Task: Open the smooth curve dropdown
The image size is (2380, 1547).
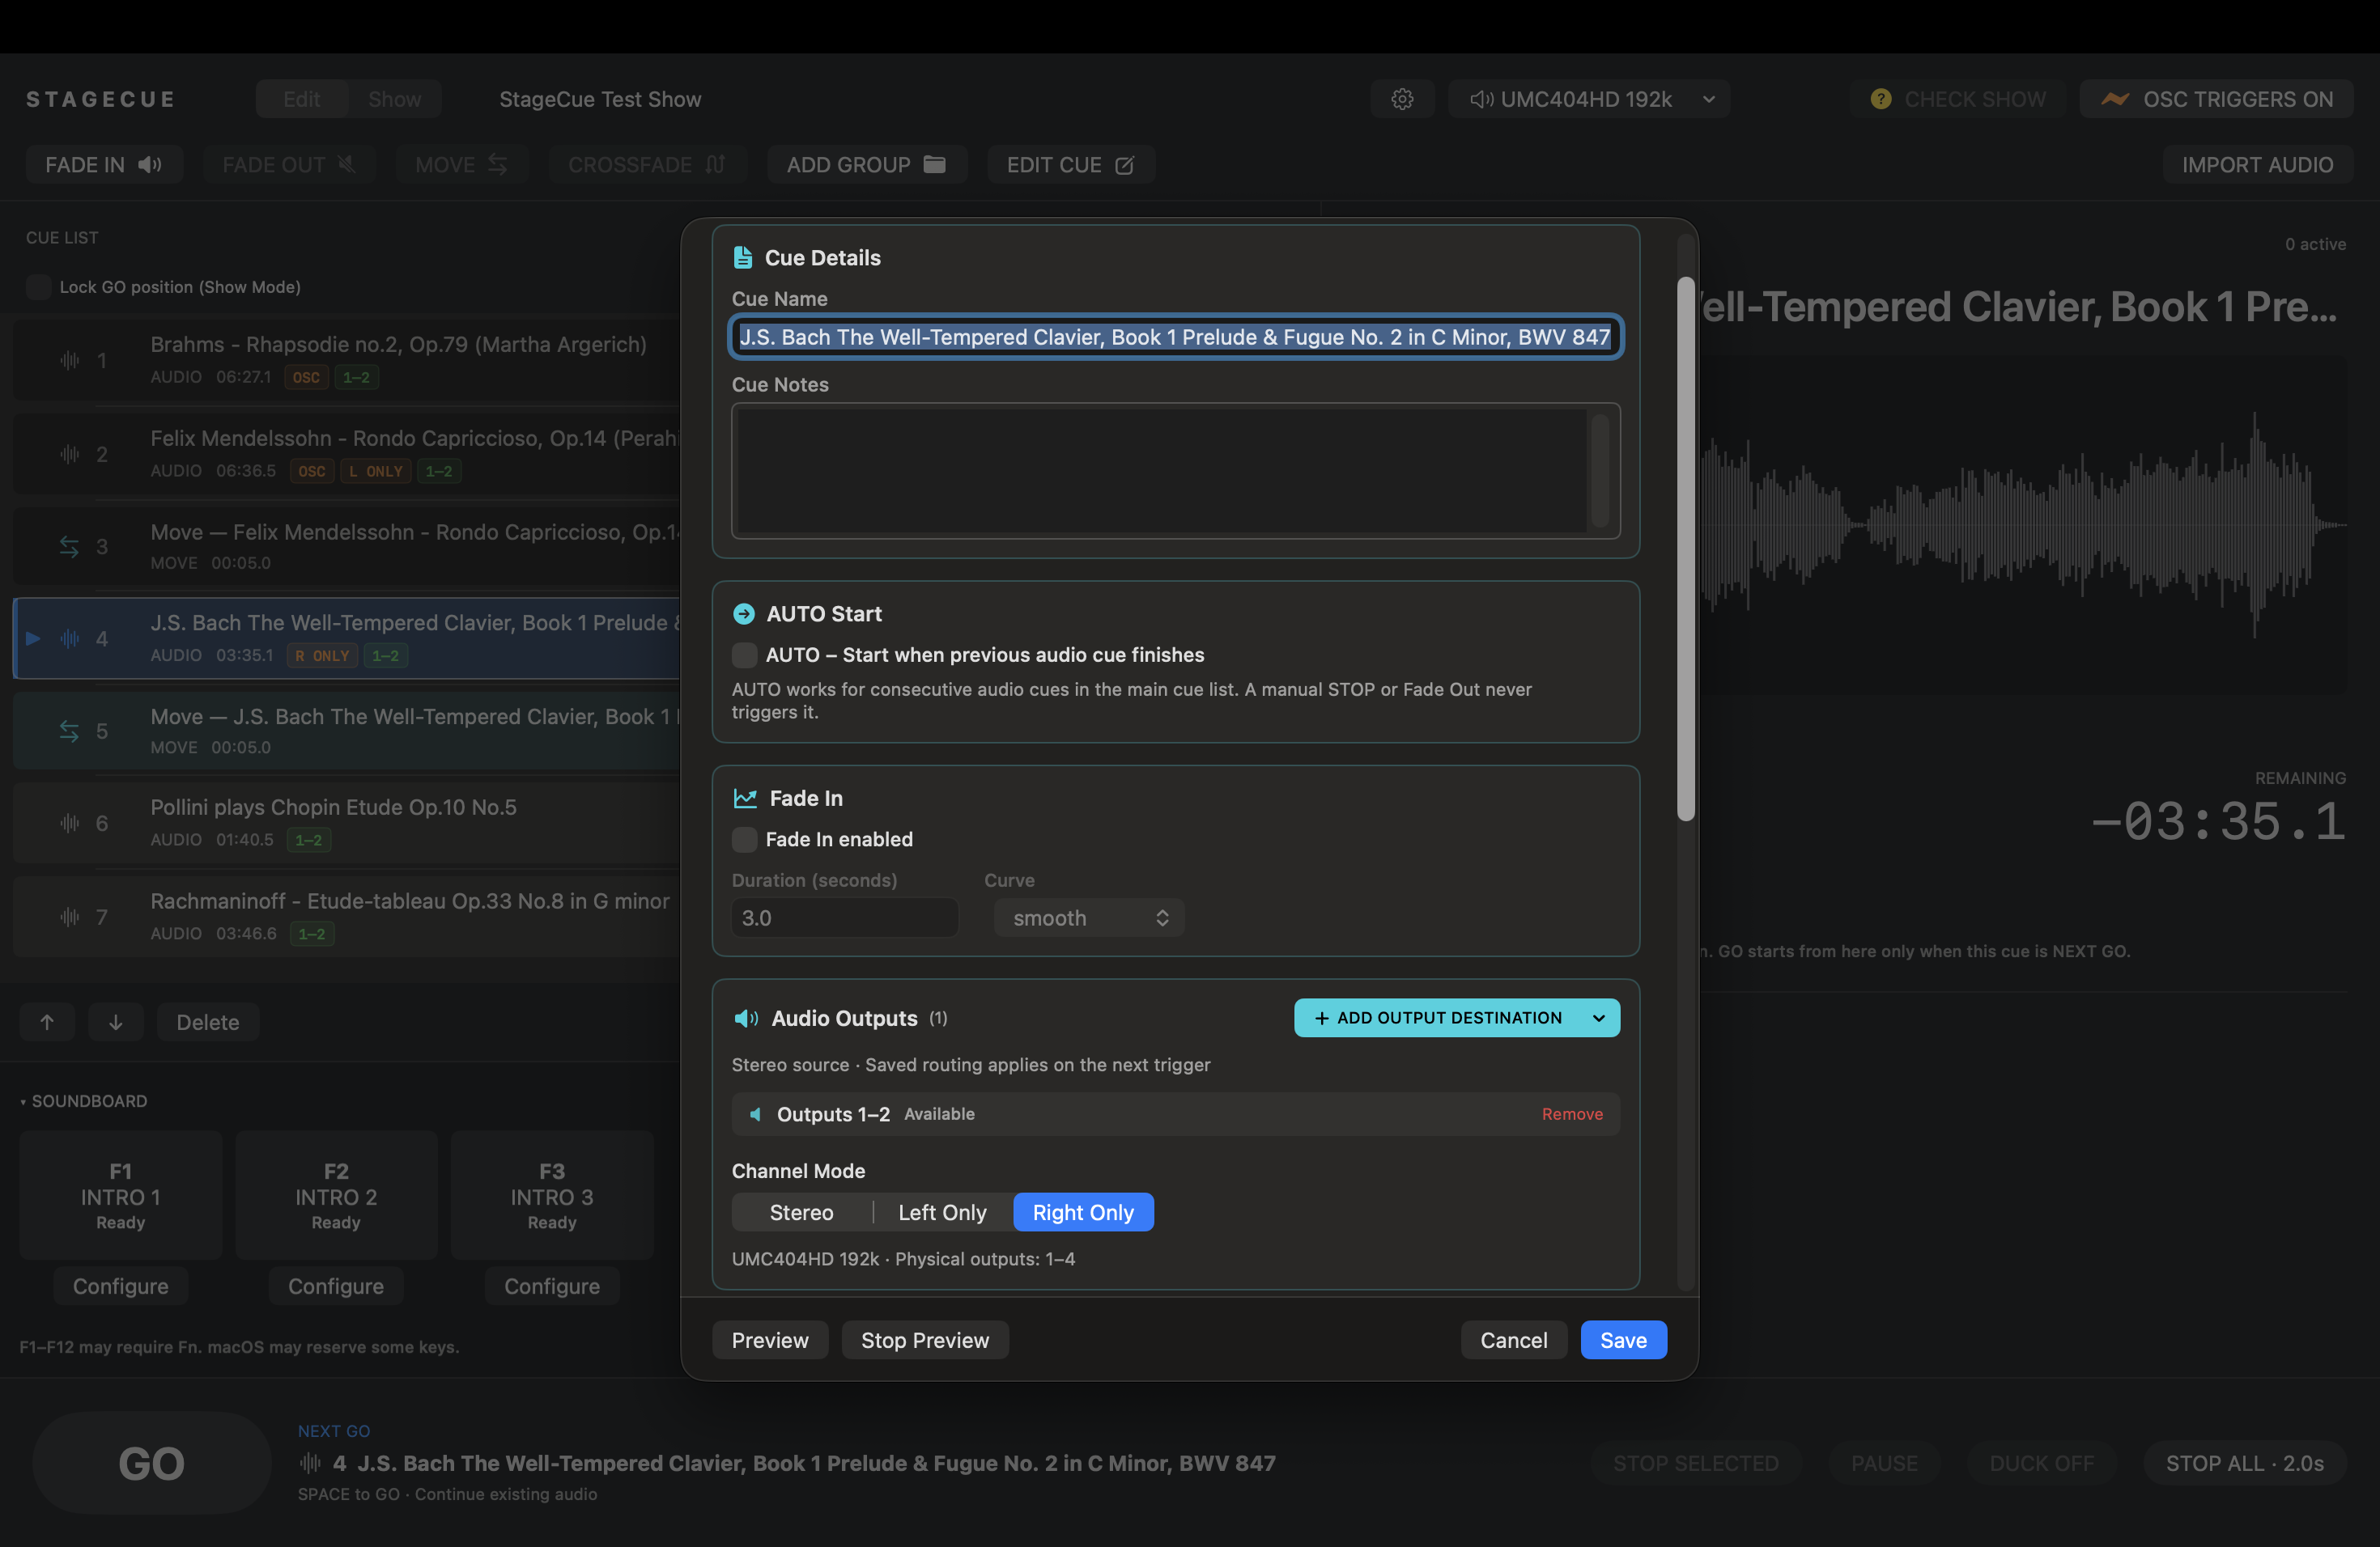Action: click(1089, 918)
